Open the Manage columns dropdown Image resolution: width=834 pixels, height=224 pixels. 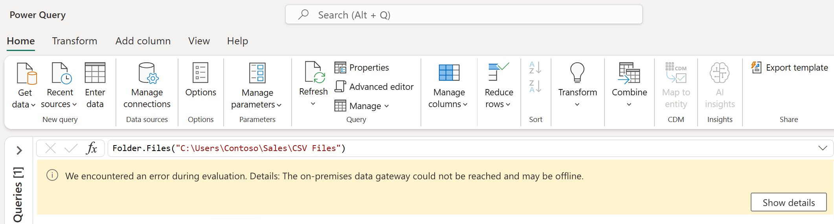[x=448, y=98]
